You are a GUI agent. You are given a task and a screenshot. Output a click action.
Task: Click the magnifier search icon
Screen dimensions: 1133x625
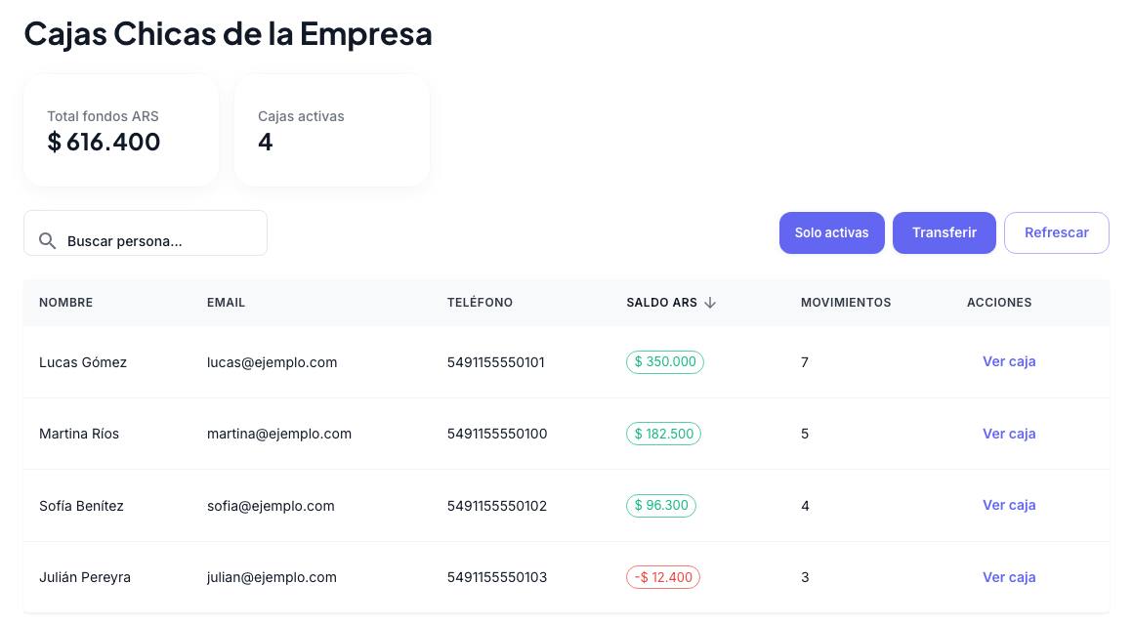pyautogui.click(x=47, y=240)
